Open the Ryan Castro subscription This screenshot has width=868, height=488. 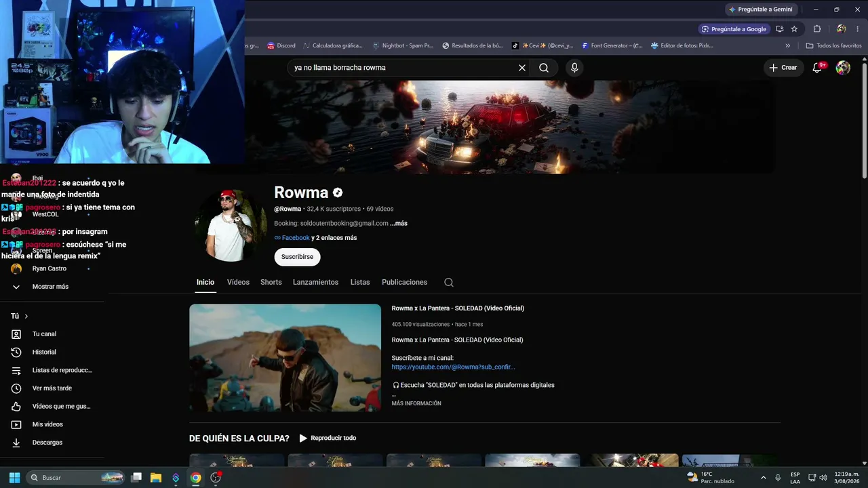(x=51, y=268)
